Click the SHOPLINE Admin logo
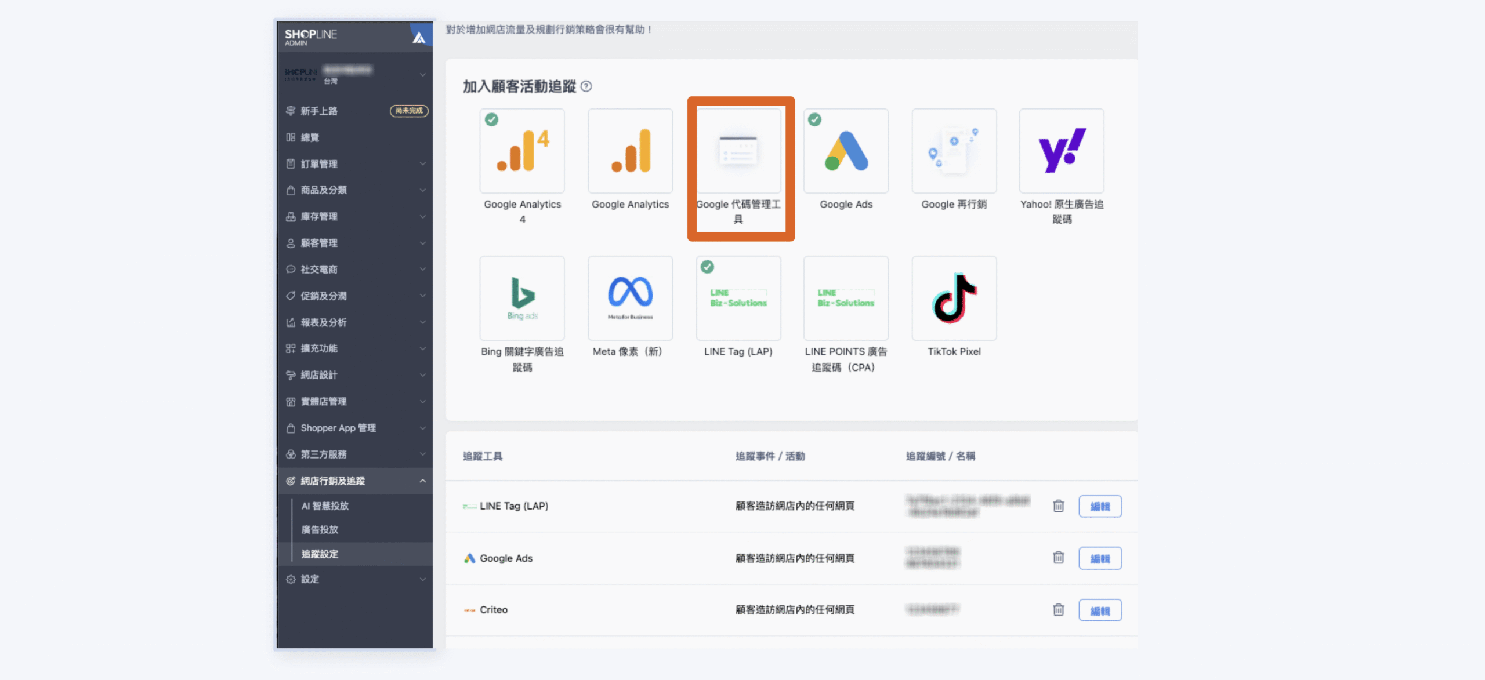 click(x=310, y=37)
